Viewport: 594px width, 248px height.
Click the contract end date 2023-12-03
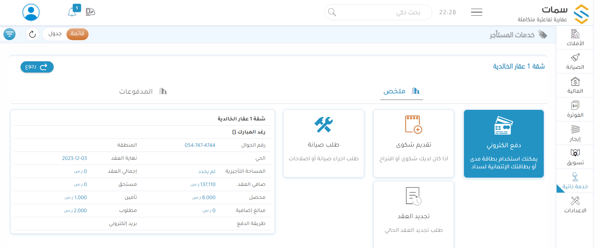[x=74, y=158]
